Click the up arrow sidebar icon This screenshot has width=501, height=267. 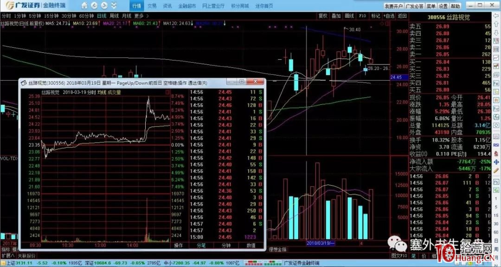pyautogui.click(x=496, y=24)
